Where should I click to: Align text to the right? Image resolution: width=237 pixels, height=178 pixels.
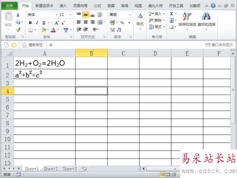92,22
